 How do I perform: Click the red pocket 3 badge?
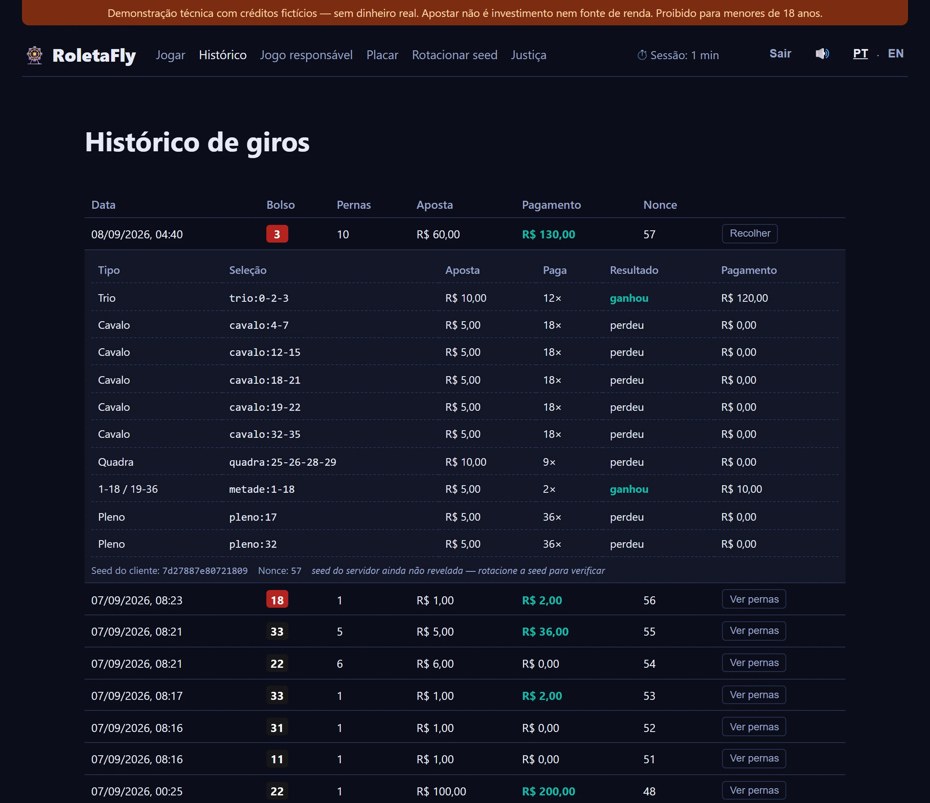pyautogui.click(x=277, y=234)
